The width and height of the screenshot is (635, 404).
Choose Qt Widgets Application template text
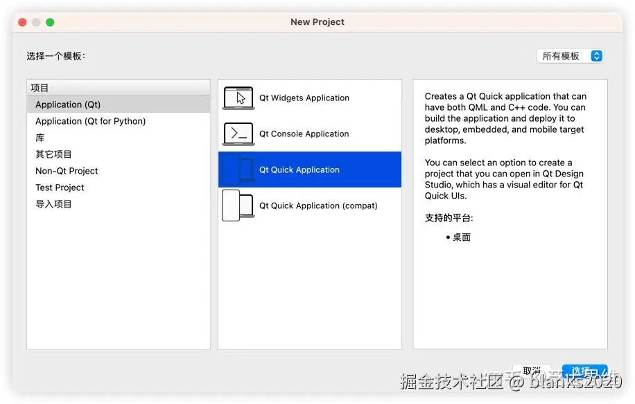[x=304, y=98]
